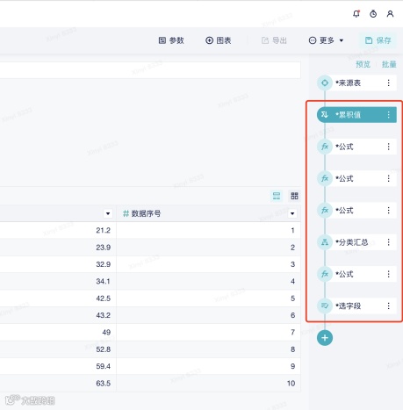Select the fourth 公式 step icon
403x410 pixels.
tap(325, 274)
